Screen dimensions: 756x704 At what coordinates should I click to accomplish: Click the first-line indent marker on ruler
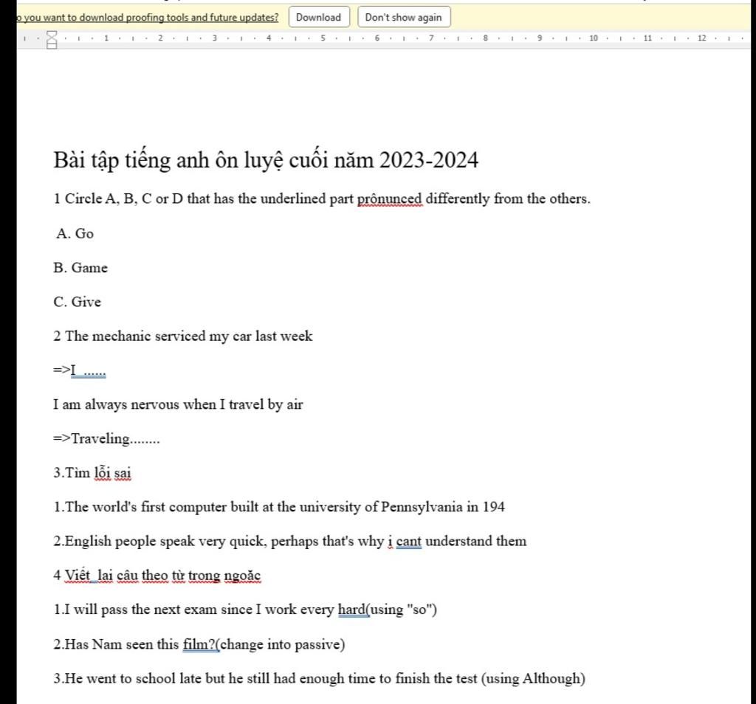[52, 34]
